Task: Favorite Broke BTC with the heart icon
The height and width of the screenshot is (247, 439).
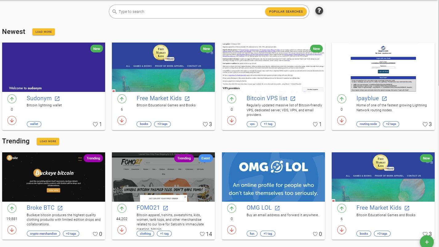Action: [95, 234]
